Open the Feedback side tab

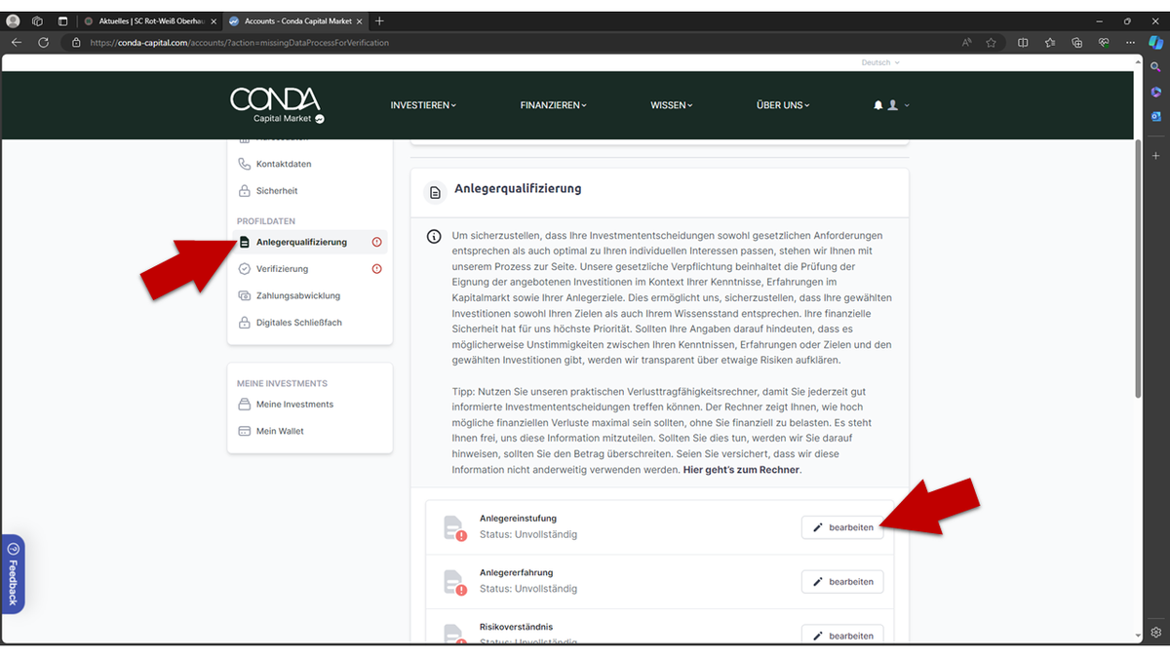pos(13,574)
